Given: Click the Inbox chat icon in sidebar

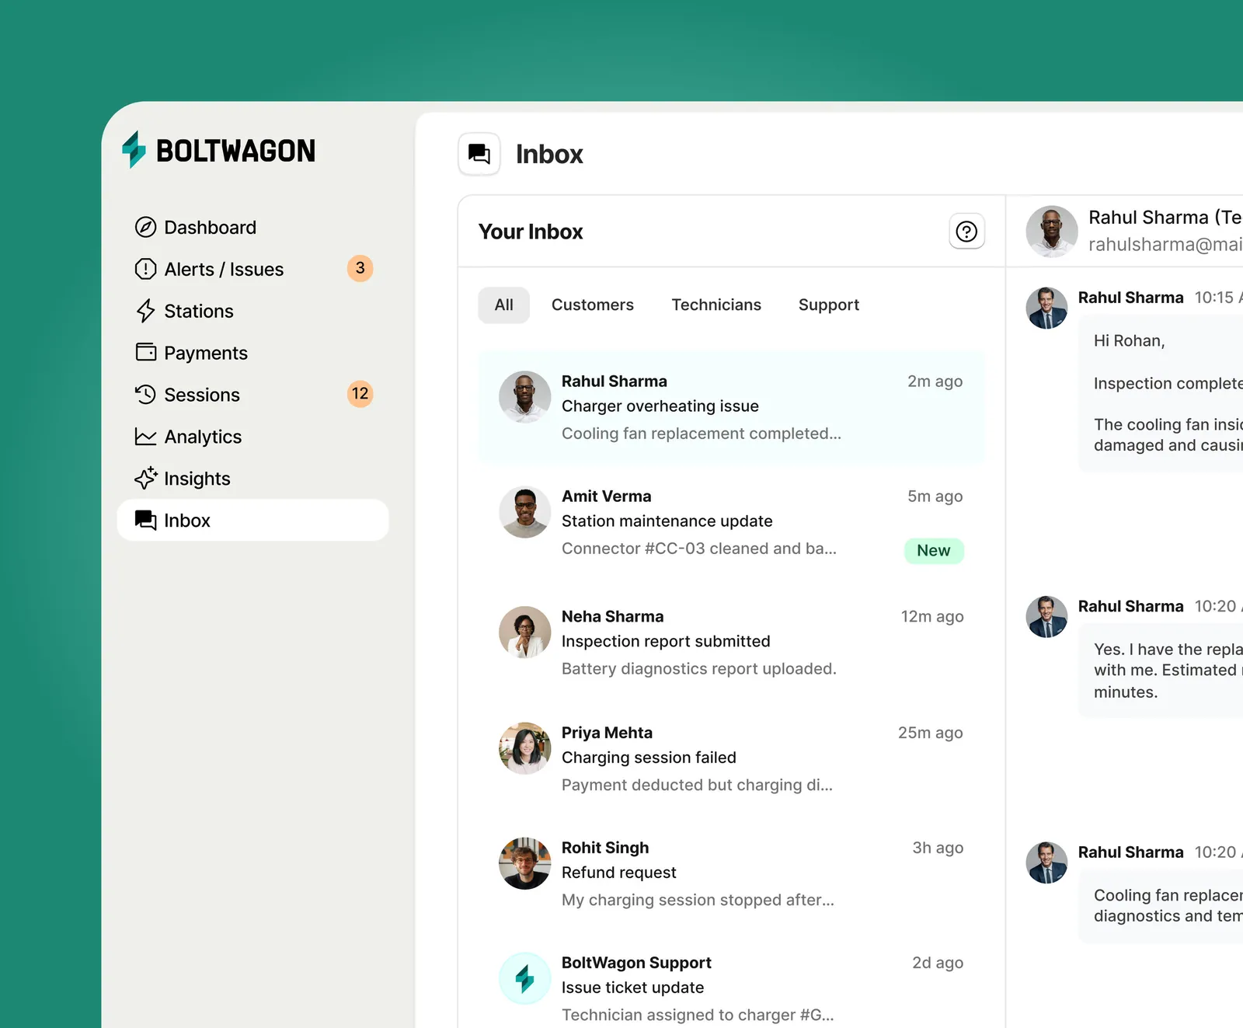Looking at the screenshot, I should pyautogui.click(x=145, y=520).
